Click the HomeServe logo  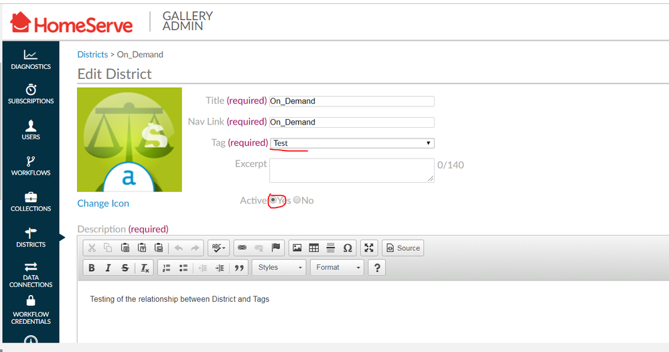pos(71,23)
